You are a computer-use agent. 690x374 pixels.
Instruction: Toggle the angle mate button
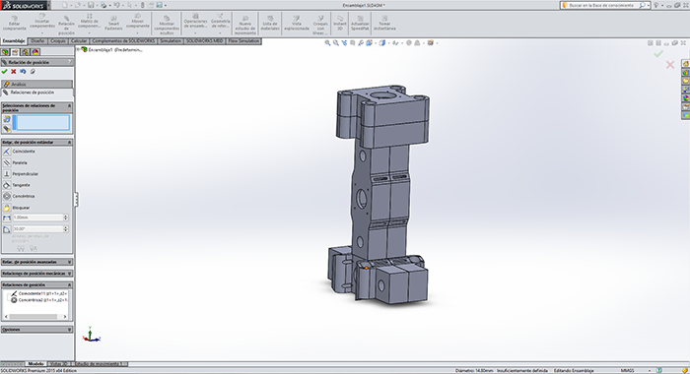point(7,229)
